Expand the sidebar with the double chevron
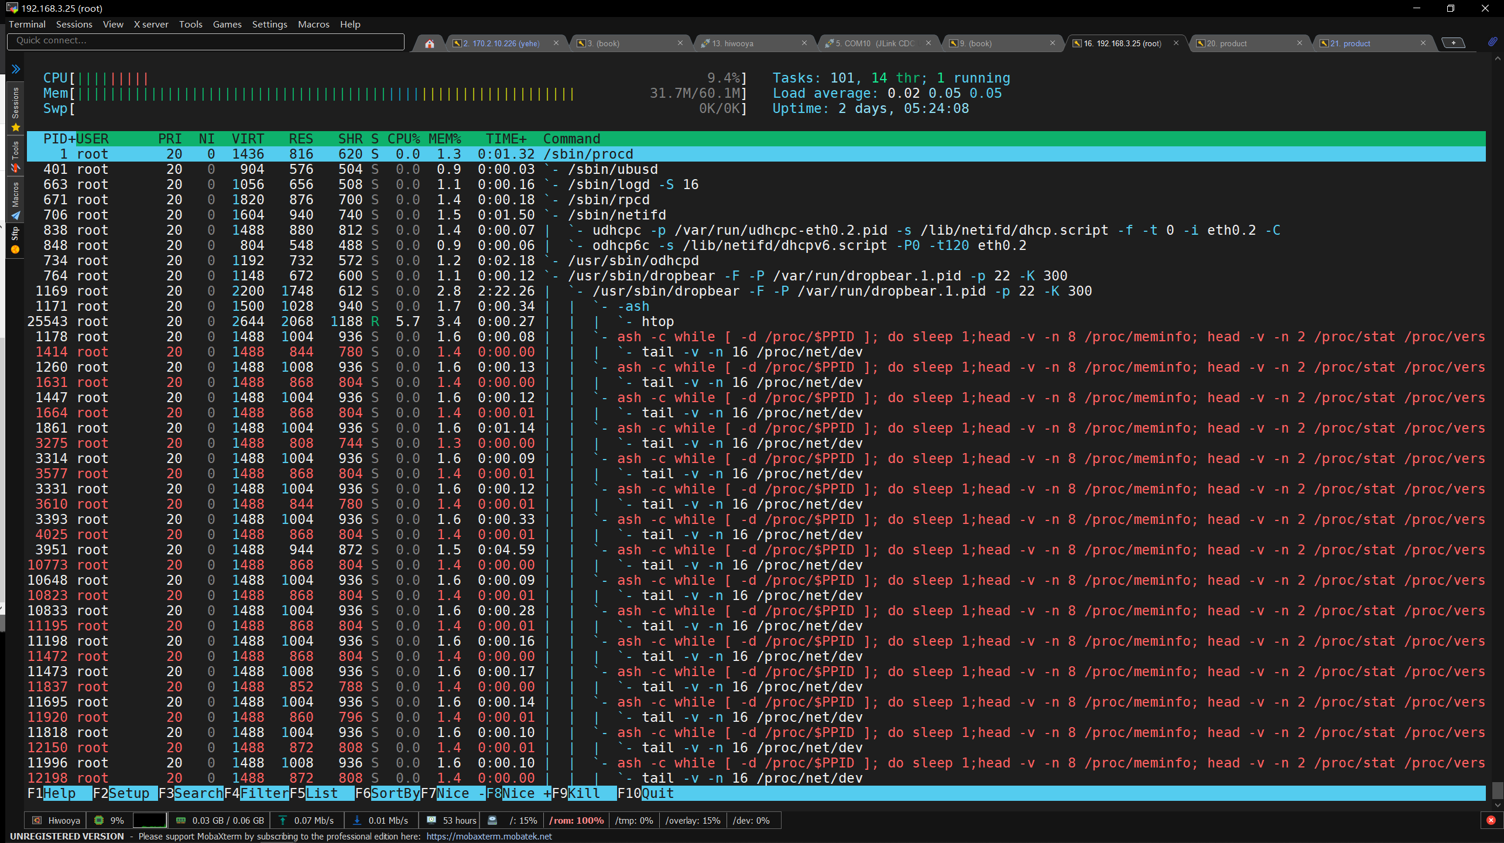This screenshot has height=843, width=1504. [16, 68]
